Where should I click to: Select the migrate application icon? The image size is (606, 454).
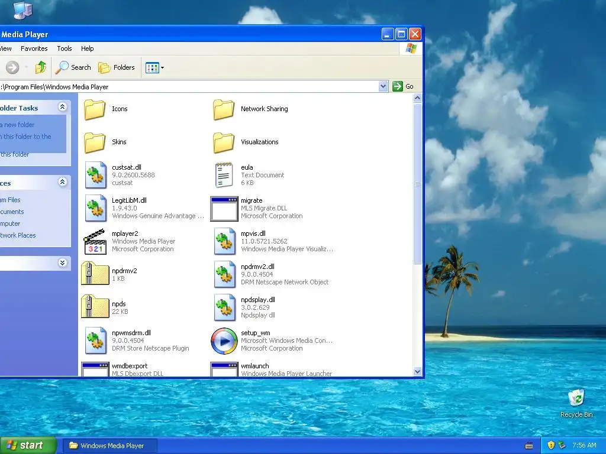[x=224, y=209]
